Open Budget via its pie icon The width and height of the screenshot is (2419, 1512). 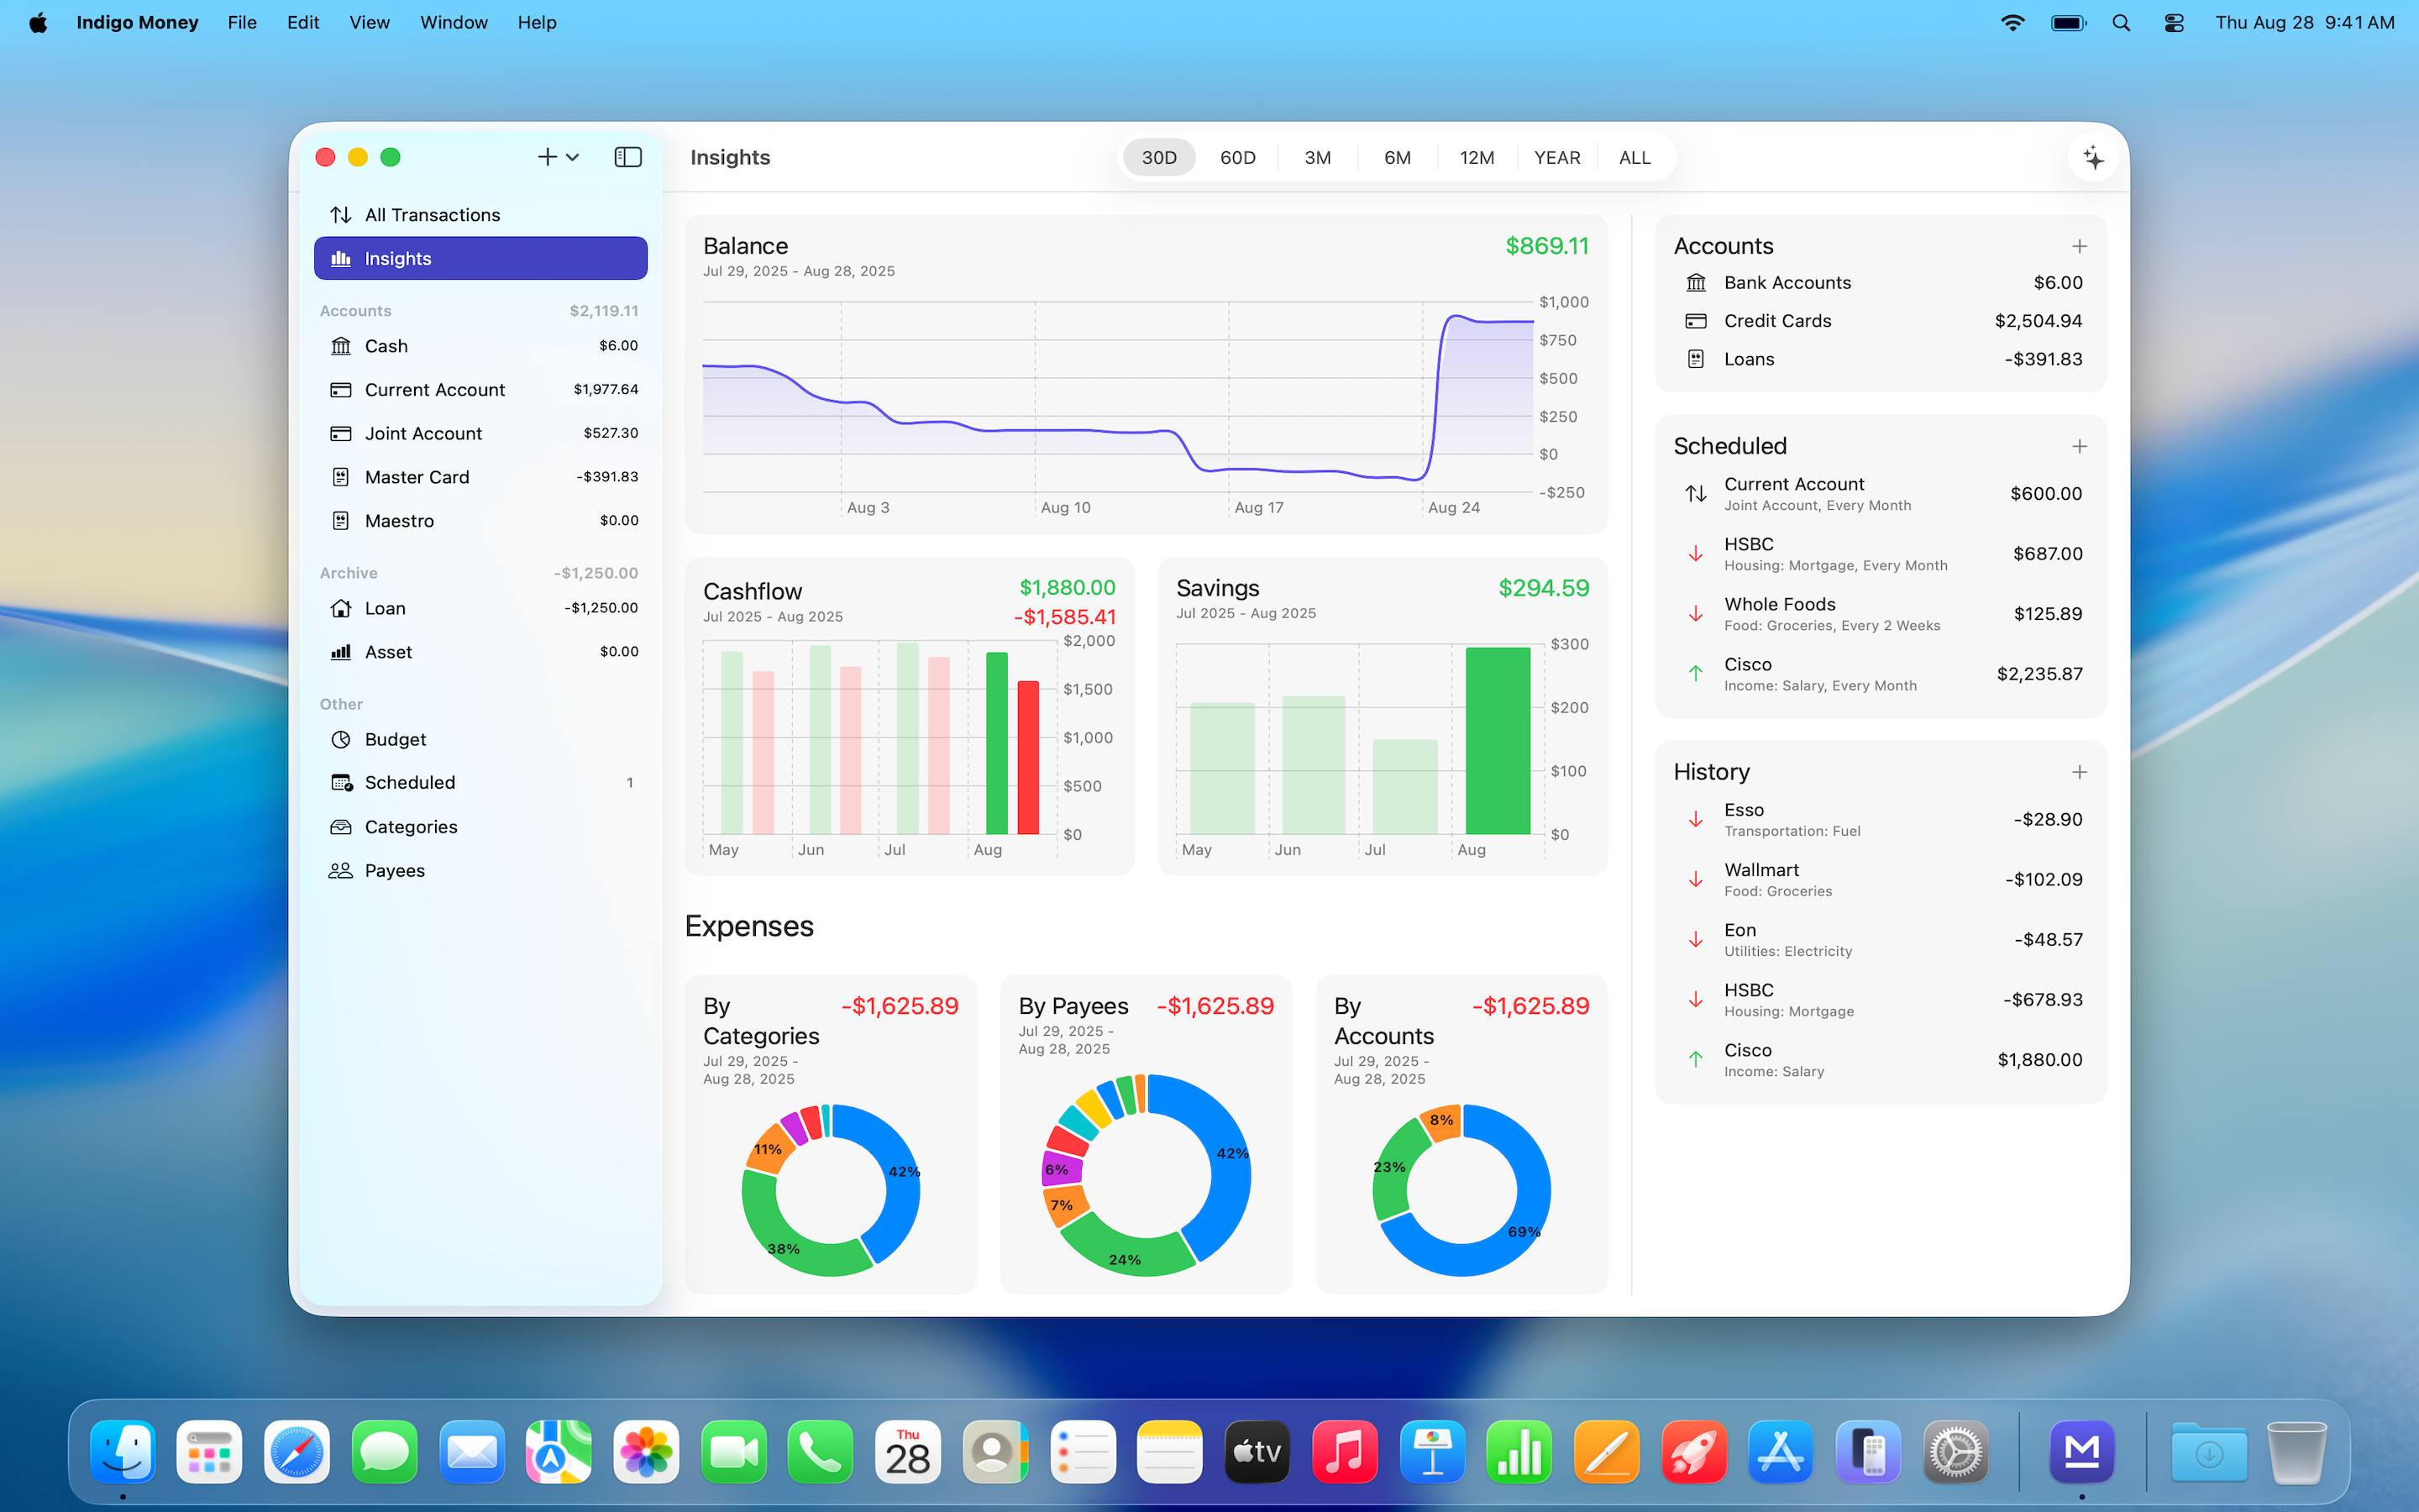click(x=341, y=739)
